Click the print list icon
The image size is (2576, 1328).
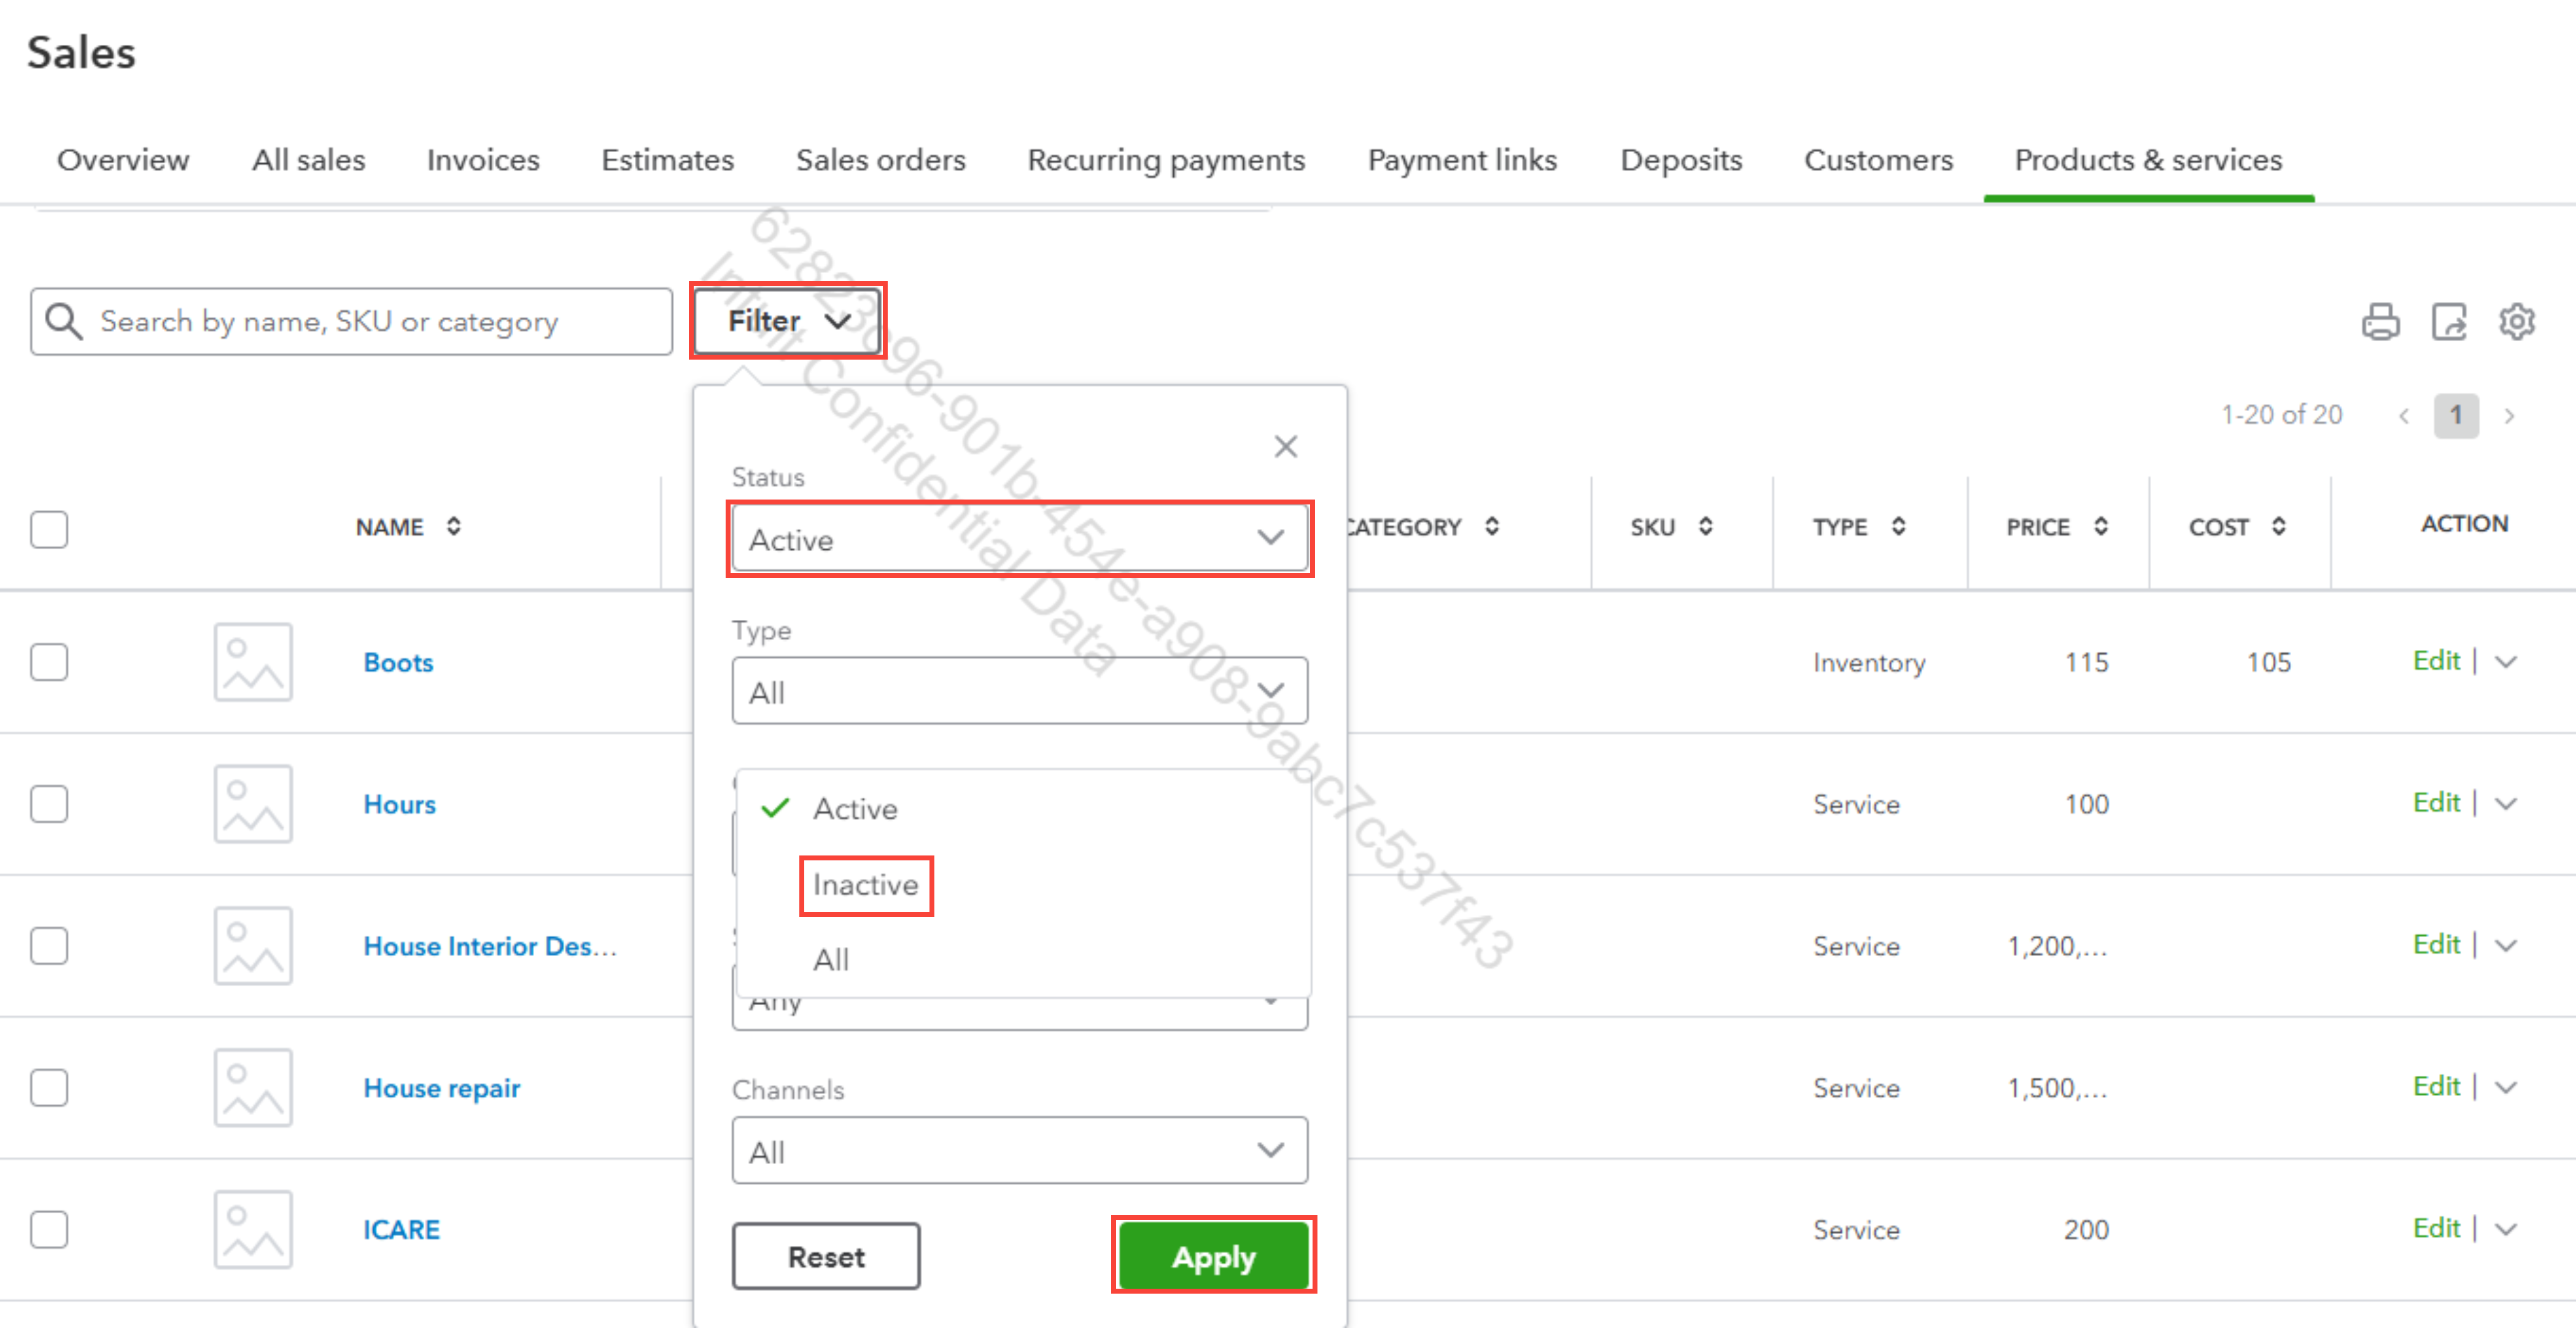coord(2380,322)
